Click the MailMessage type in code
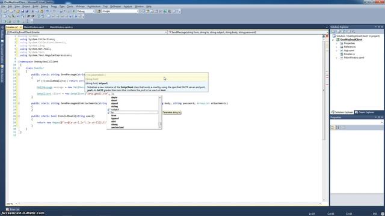This screenshot has width=385, height=216. pos(45,88)
